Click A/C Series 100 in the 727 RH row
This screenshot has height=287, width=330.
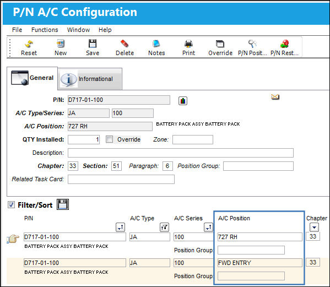pos(194,237)
